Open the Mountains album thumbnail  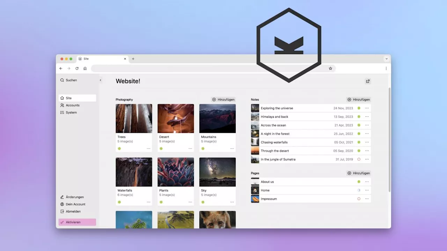click(218, 119)
